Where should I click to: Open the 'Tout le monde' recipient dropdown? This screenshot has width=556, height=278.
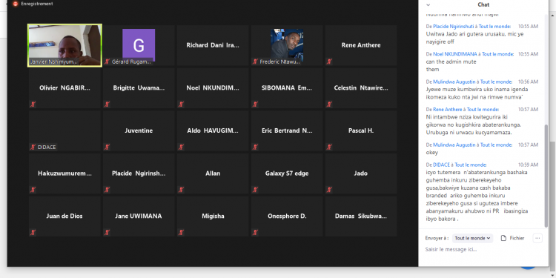[x=472, y=238]
